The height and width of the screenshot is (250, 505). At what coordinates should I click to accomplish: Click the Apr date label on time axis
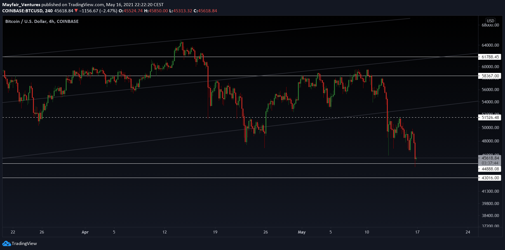[x=85, y=232]
